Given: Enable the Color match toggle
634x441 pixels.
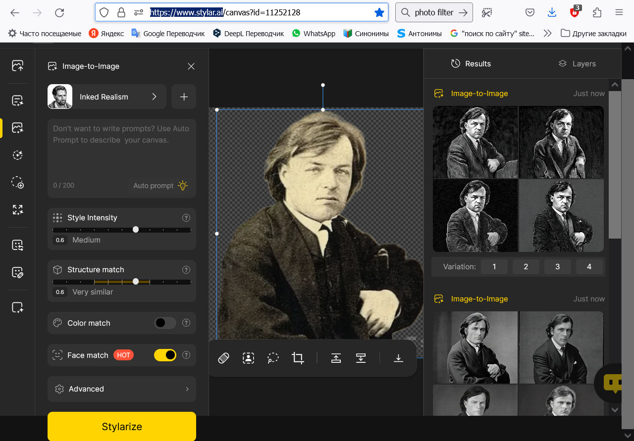Looking at the screenshot, I should (165, 323).
